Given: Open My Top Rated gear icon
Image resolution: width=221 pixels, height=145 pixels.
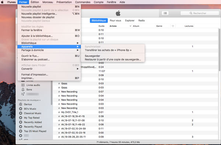Looking at the screenshot, I should pos(21,118).
